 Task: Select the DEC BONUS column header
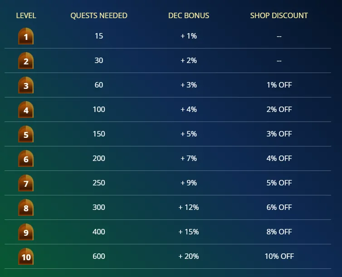(x=189, y=15)
